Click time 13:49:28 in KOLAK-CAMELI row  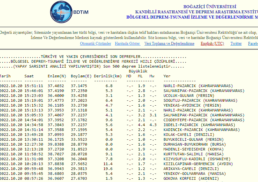pyautogui.click(x=34, y=135)
